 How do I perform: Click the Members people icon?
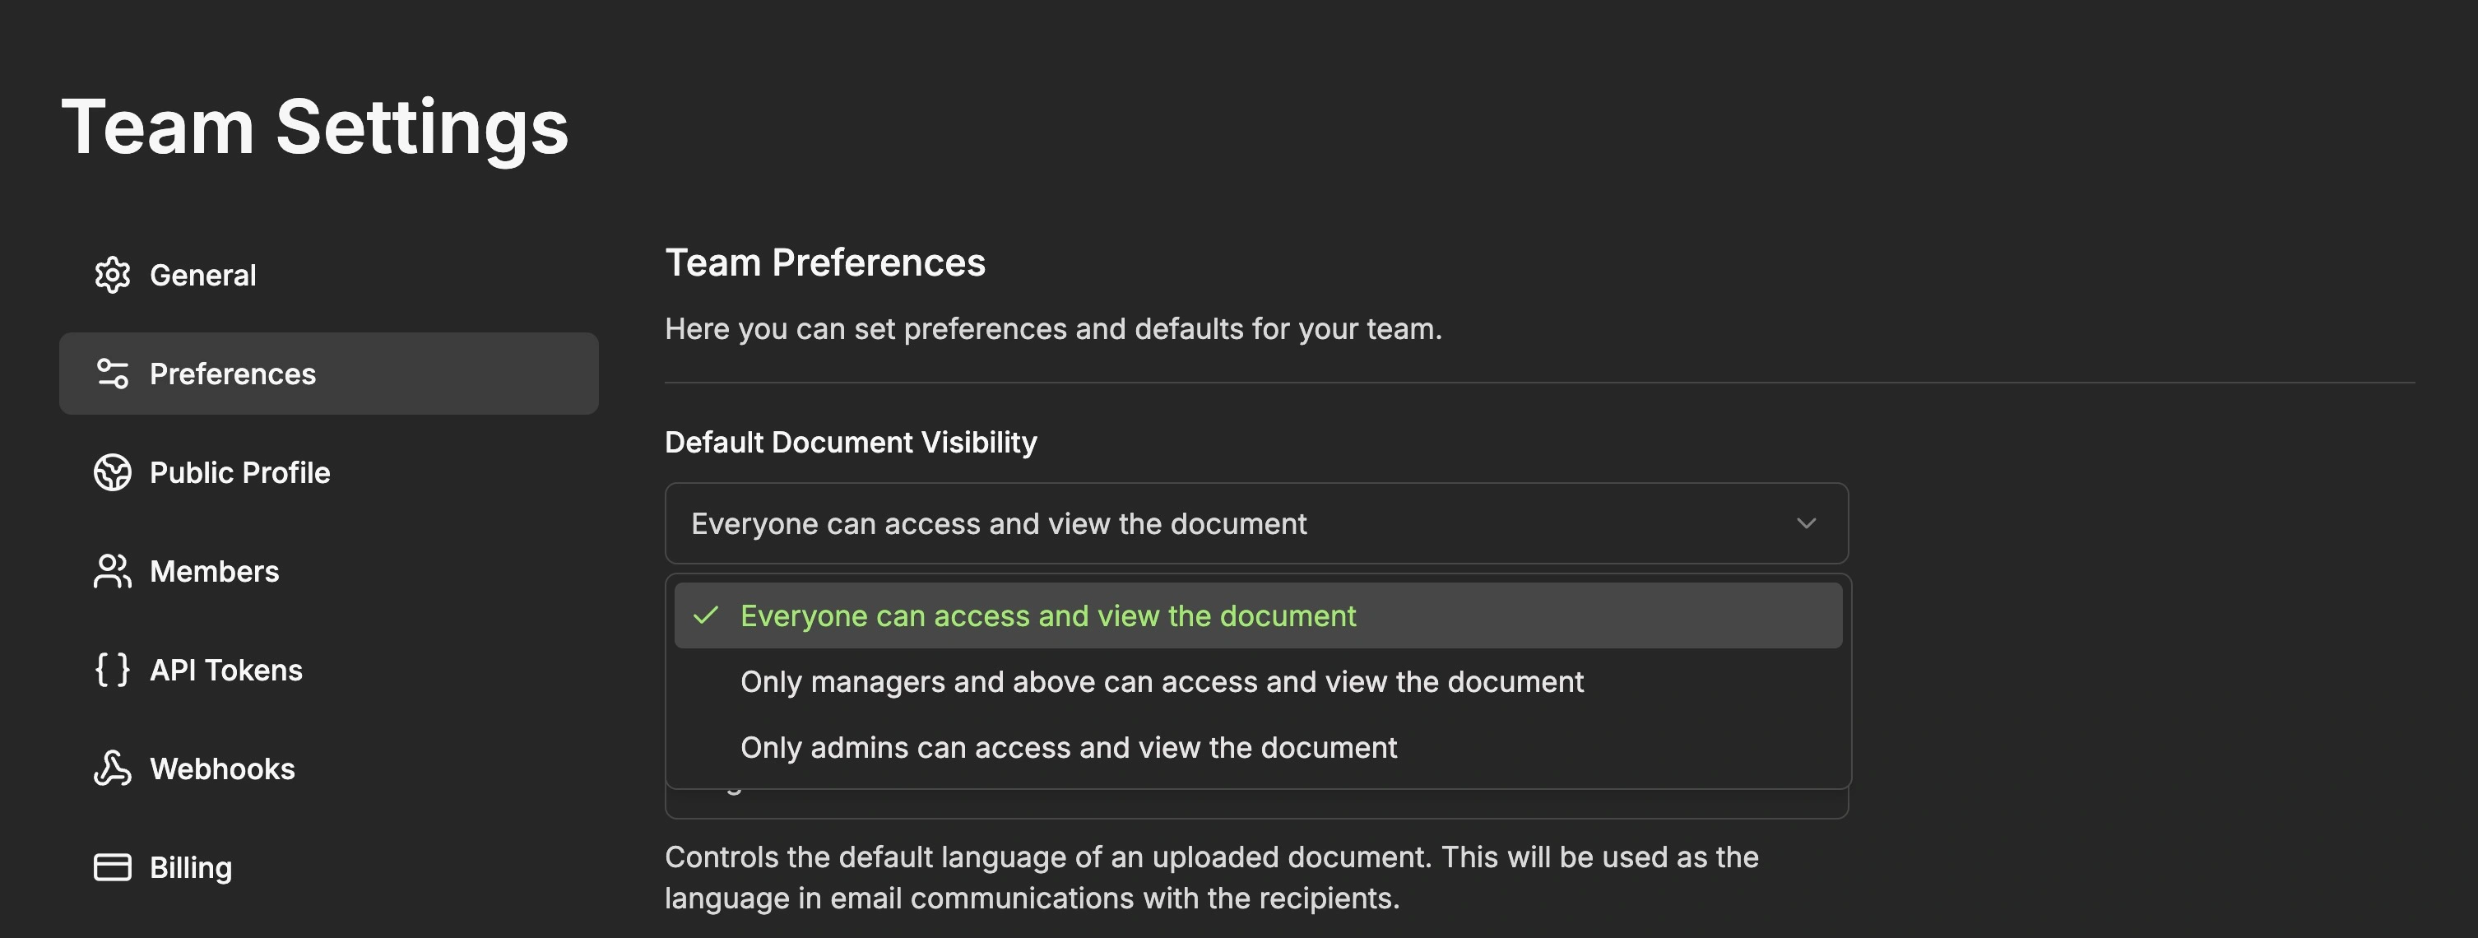(x=113, y=572)
